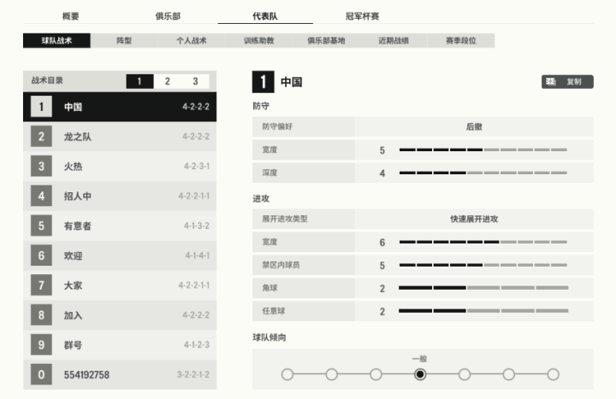Switch to tactics page 3
This screenshot has width=616, height=399.
pyautogui.click(x=195, y=81)
